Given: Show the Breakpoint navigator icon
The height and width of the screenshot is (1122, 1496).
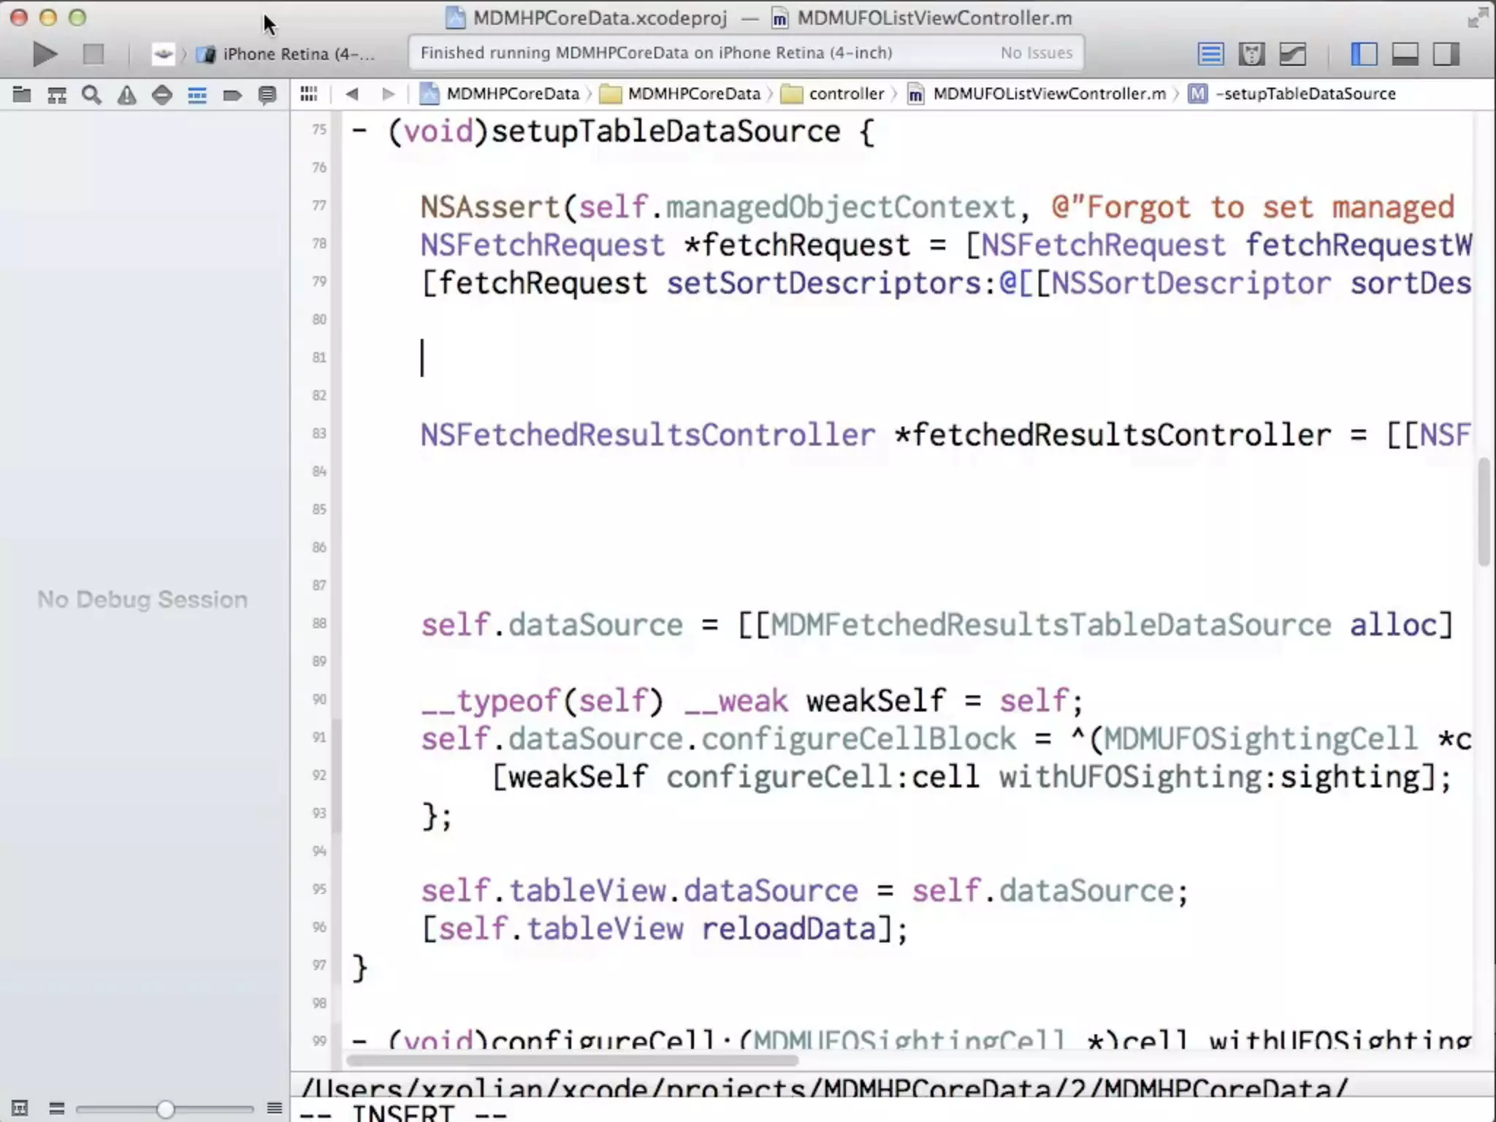Looking at the screenshot, I should (232, 94).
